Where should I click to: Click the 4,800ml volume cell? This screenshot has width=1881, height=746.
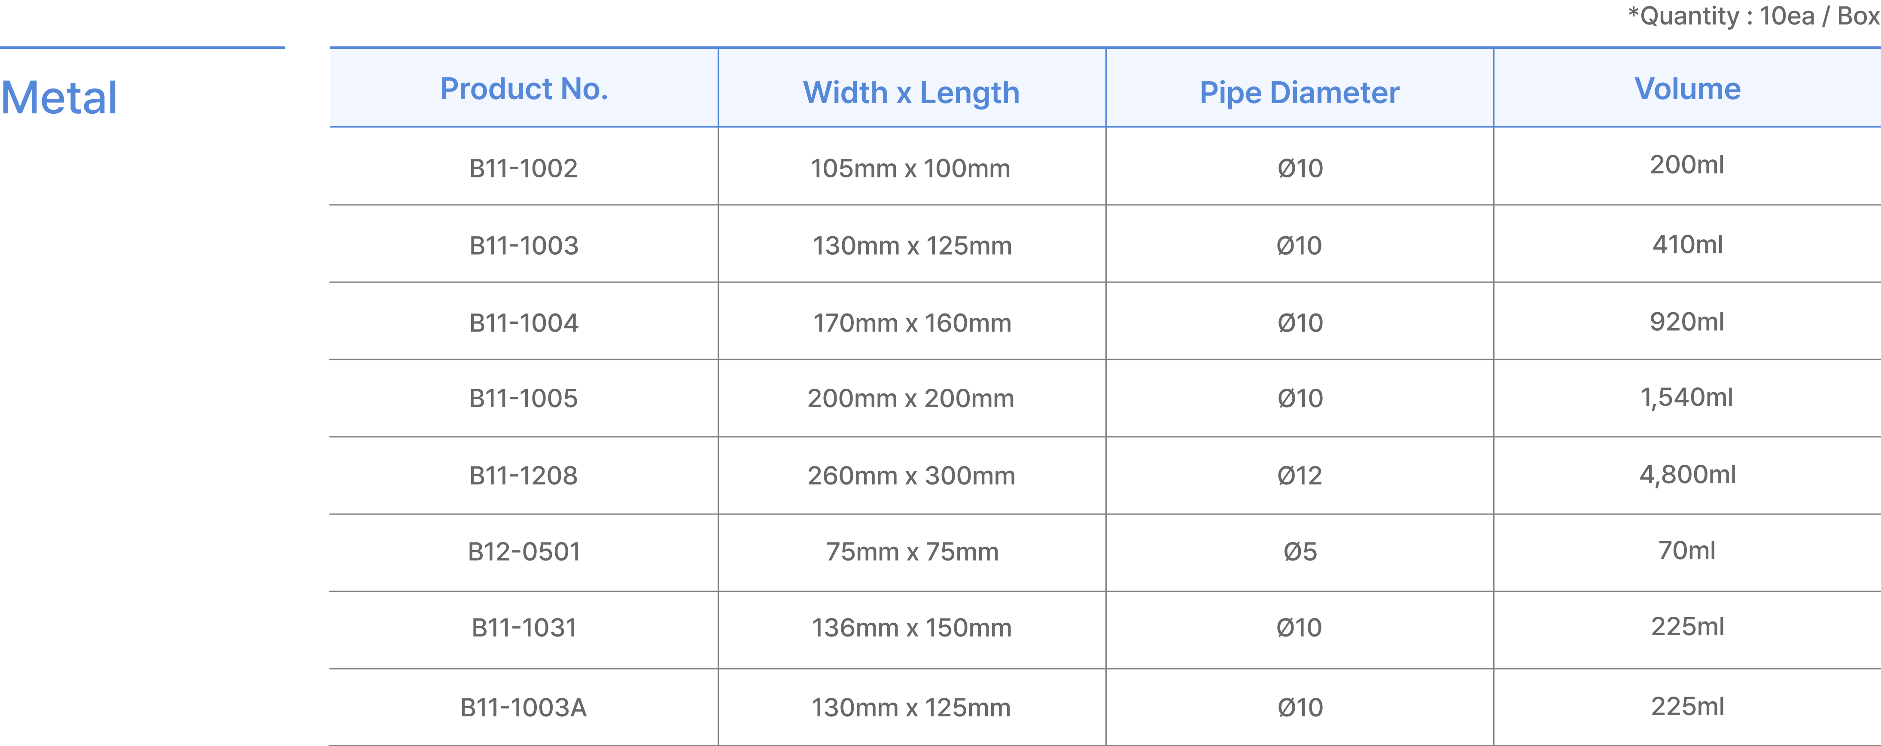tap(1687, 475)
